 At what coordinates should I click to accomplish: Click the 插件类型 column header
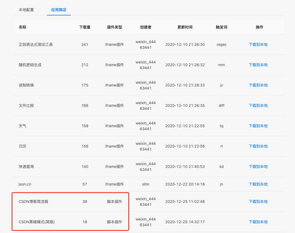(115, 27)
